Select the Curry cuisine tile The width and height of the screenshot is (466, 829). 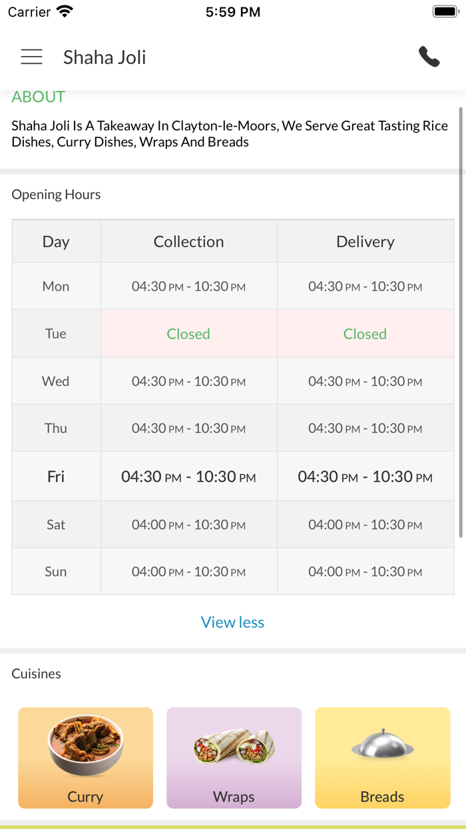[x=85, y=758]
